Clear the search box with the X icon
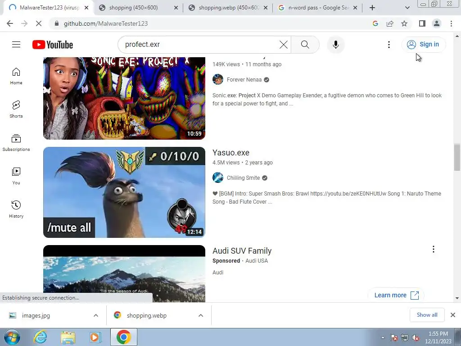 pos(284,45)
